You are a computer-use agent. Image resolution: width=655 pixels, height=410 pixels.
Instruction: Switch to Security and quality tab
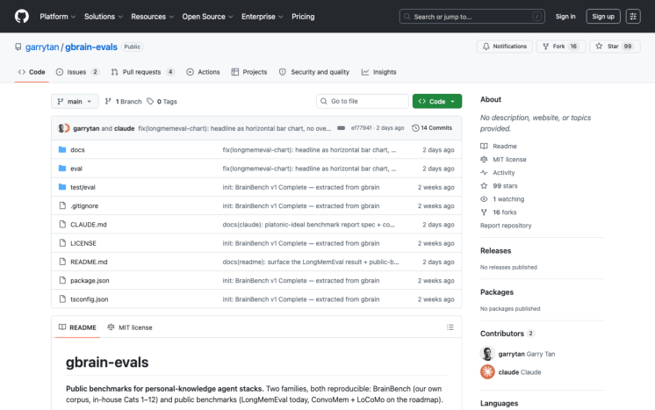pyautogui.click(x=314, y=72)
